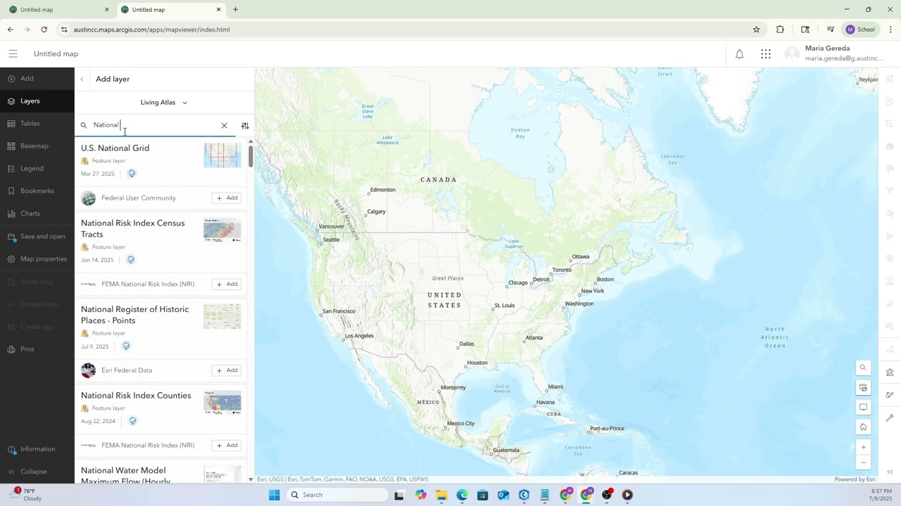Open File Explorer from the taskbar
Image resolution: width=901 pixels, height=506 pixels.
pyautogui.click(x=441, y=495)
